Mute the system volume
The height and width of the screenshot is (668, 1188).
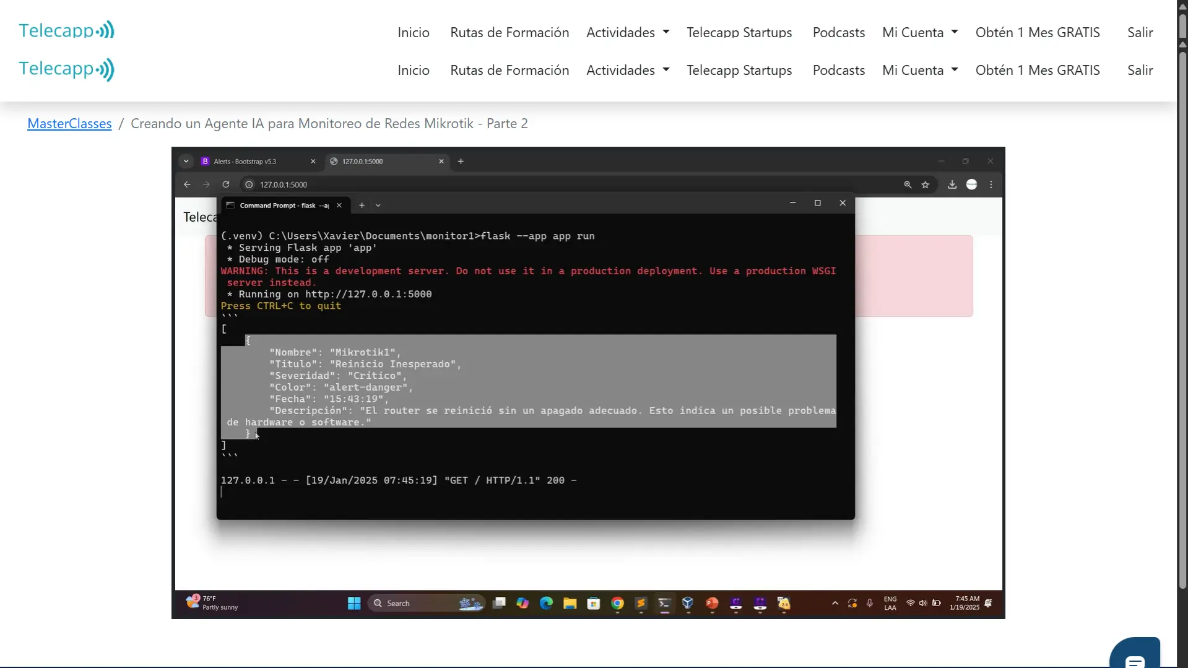coord(923,603)
